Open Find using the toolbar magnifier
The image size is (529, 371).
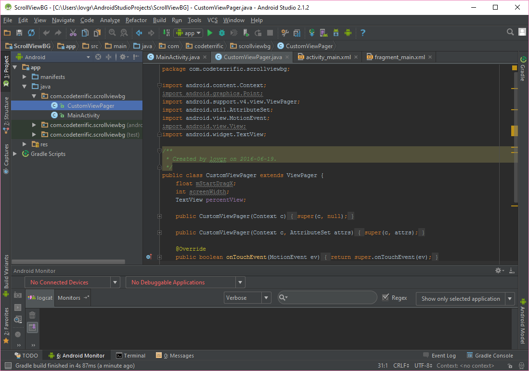[x=112, y=33]
